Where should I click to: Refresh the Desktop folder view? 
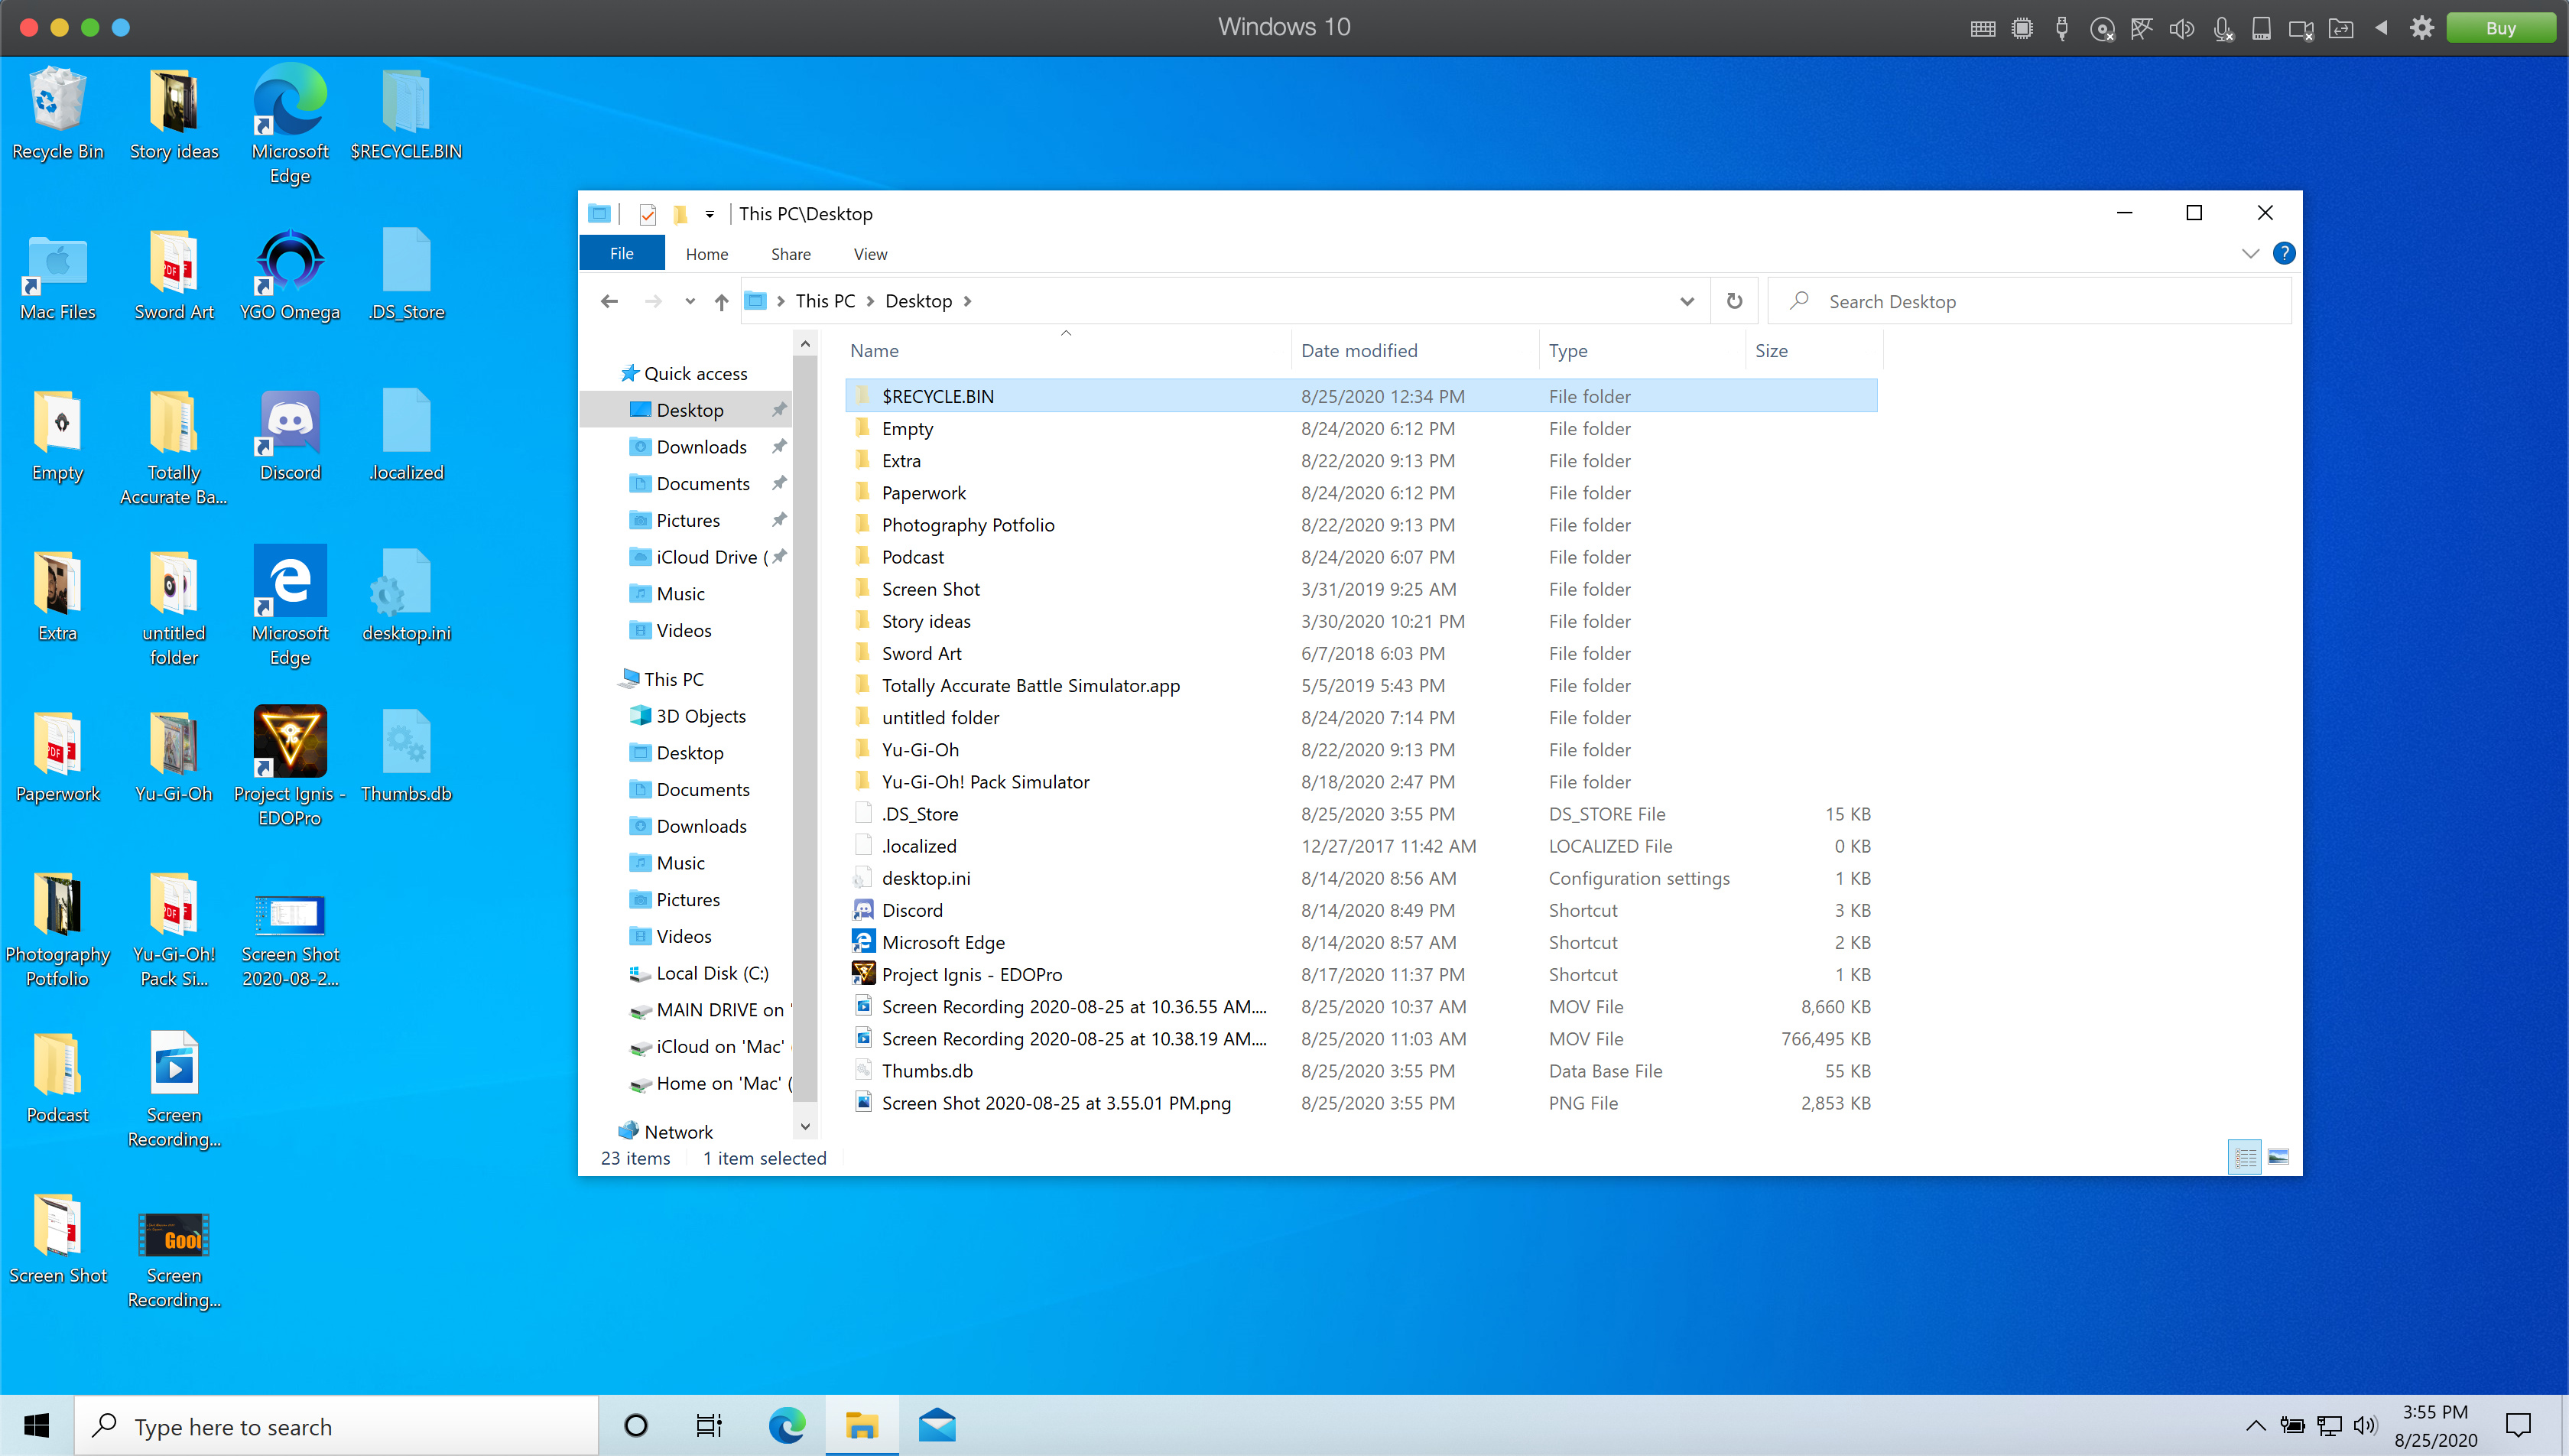(1734, 301)
